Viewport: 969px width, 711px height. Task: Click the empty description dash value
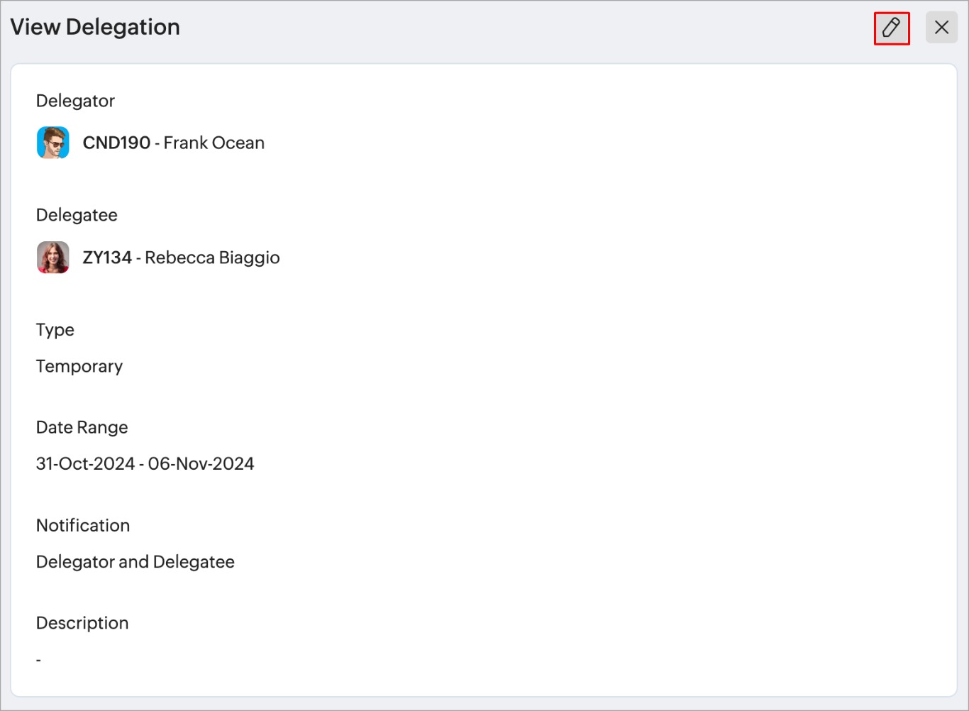38,660
